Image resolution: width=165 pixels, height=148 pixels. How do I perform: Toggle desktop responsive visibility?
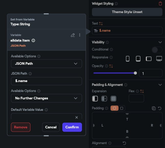(x=159, y=59)
